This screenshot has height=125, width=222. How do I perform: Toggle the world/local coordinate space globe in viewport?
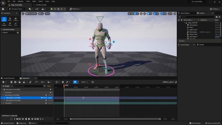coord(141,14)
